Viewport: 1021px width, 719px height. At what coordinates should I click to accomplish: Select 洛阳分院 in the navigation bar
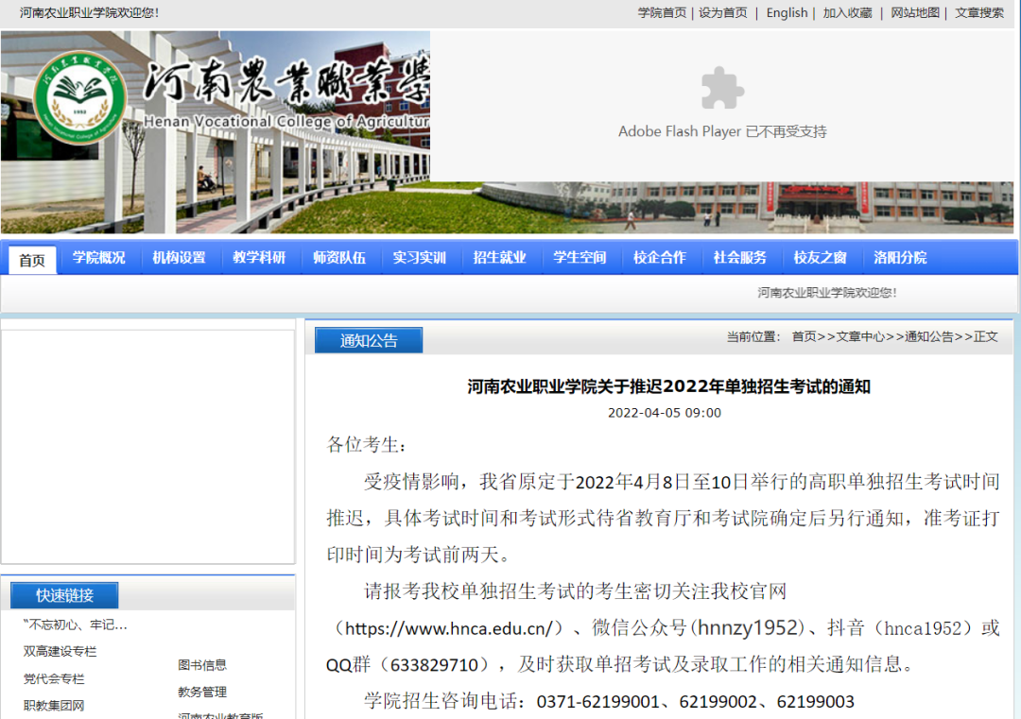pos(899,257)
